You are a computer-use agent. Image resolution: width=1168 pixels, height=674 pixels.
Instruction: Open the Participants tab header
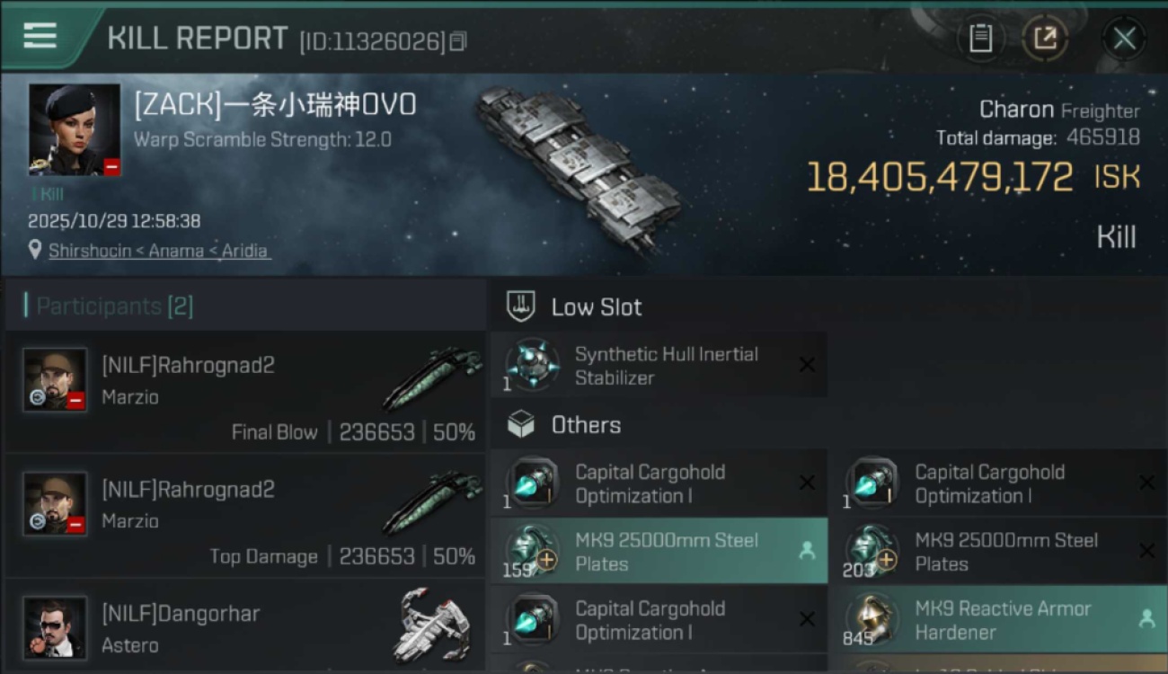(x=110, y=306)
